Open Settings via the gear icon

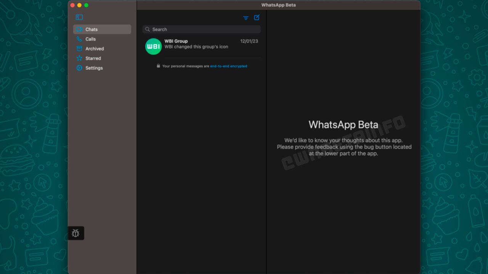tap(79, 68)
